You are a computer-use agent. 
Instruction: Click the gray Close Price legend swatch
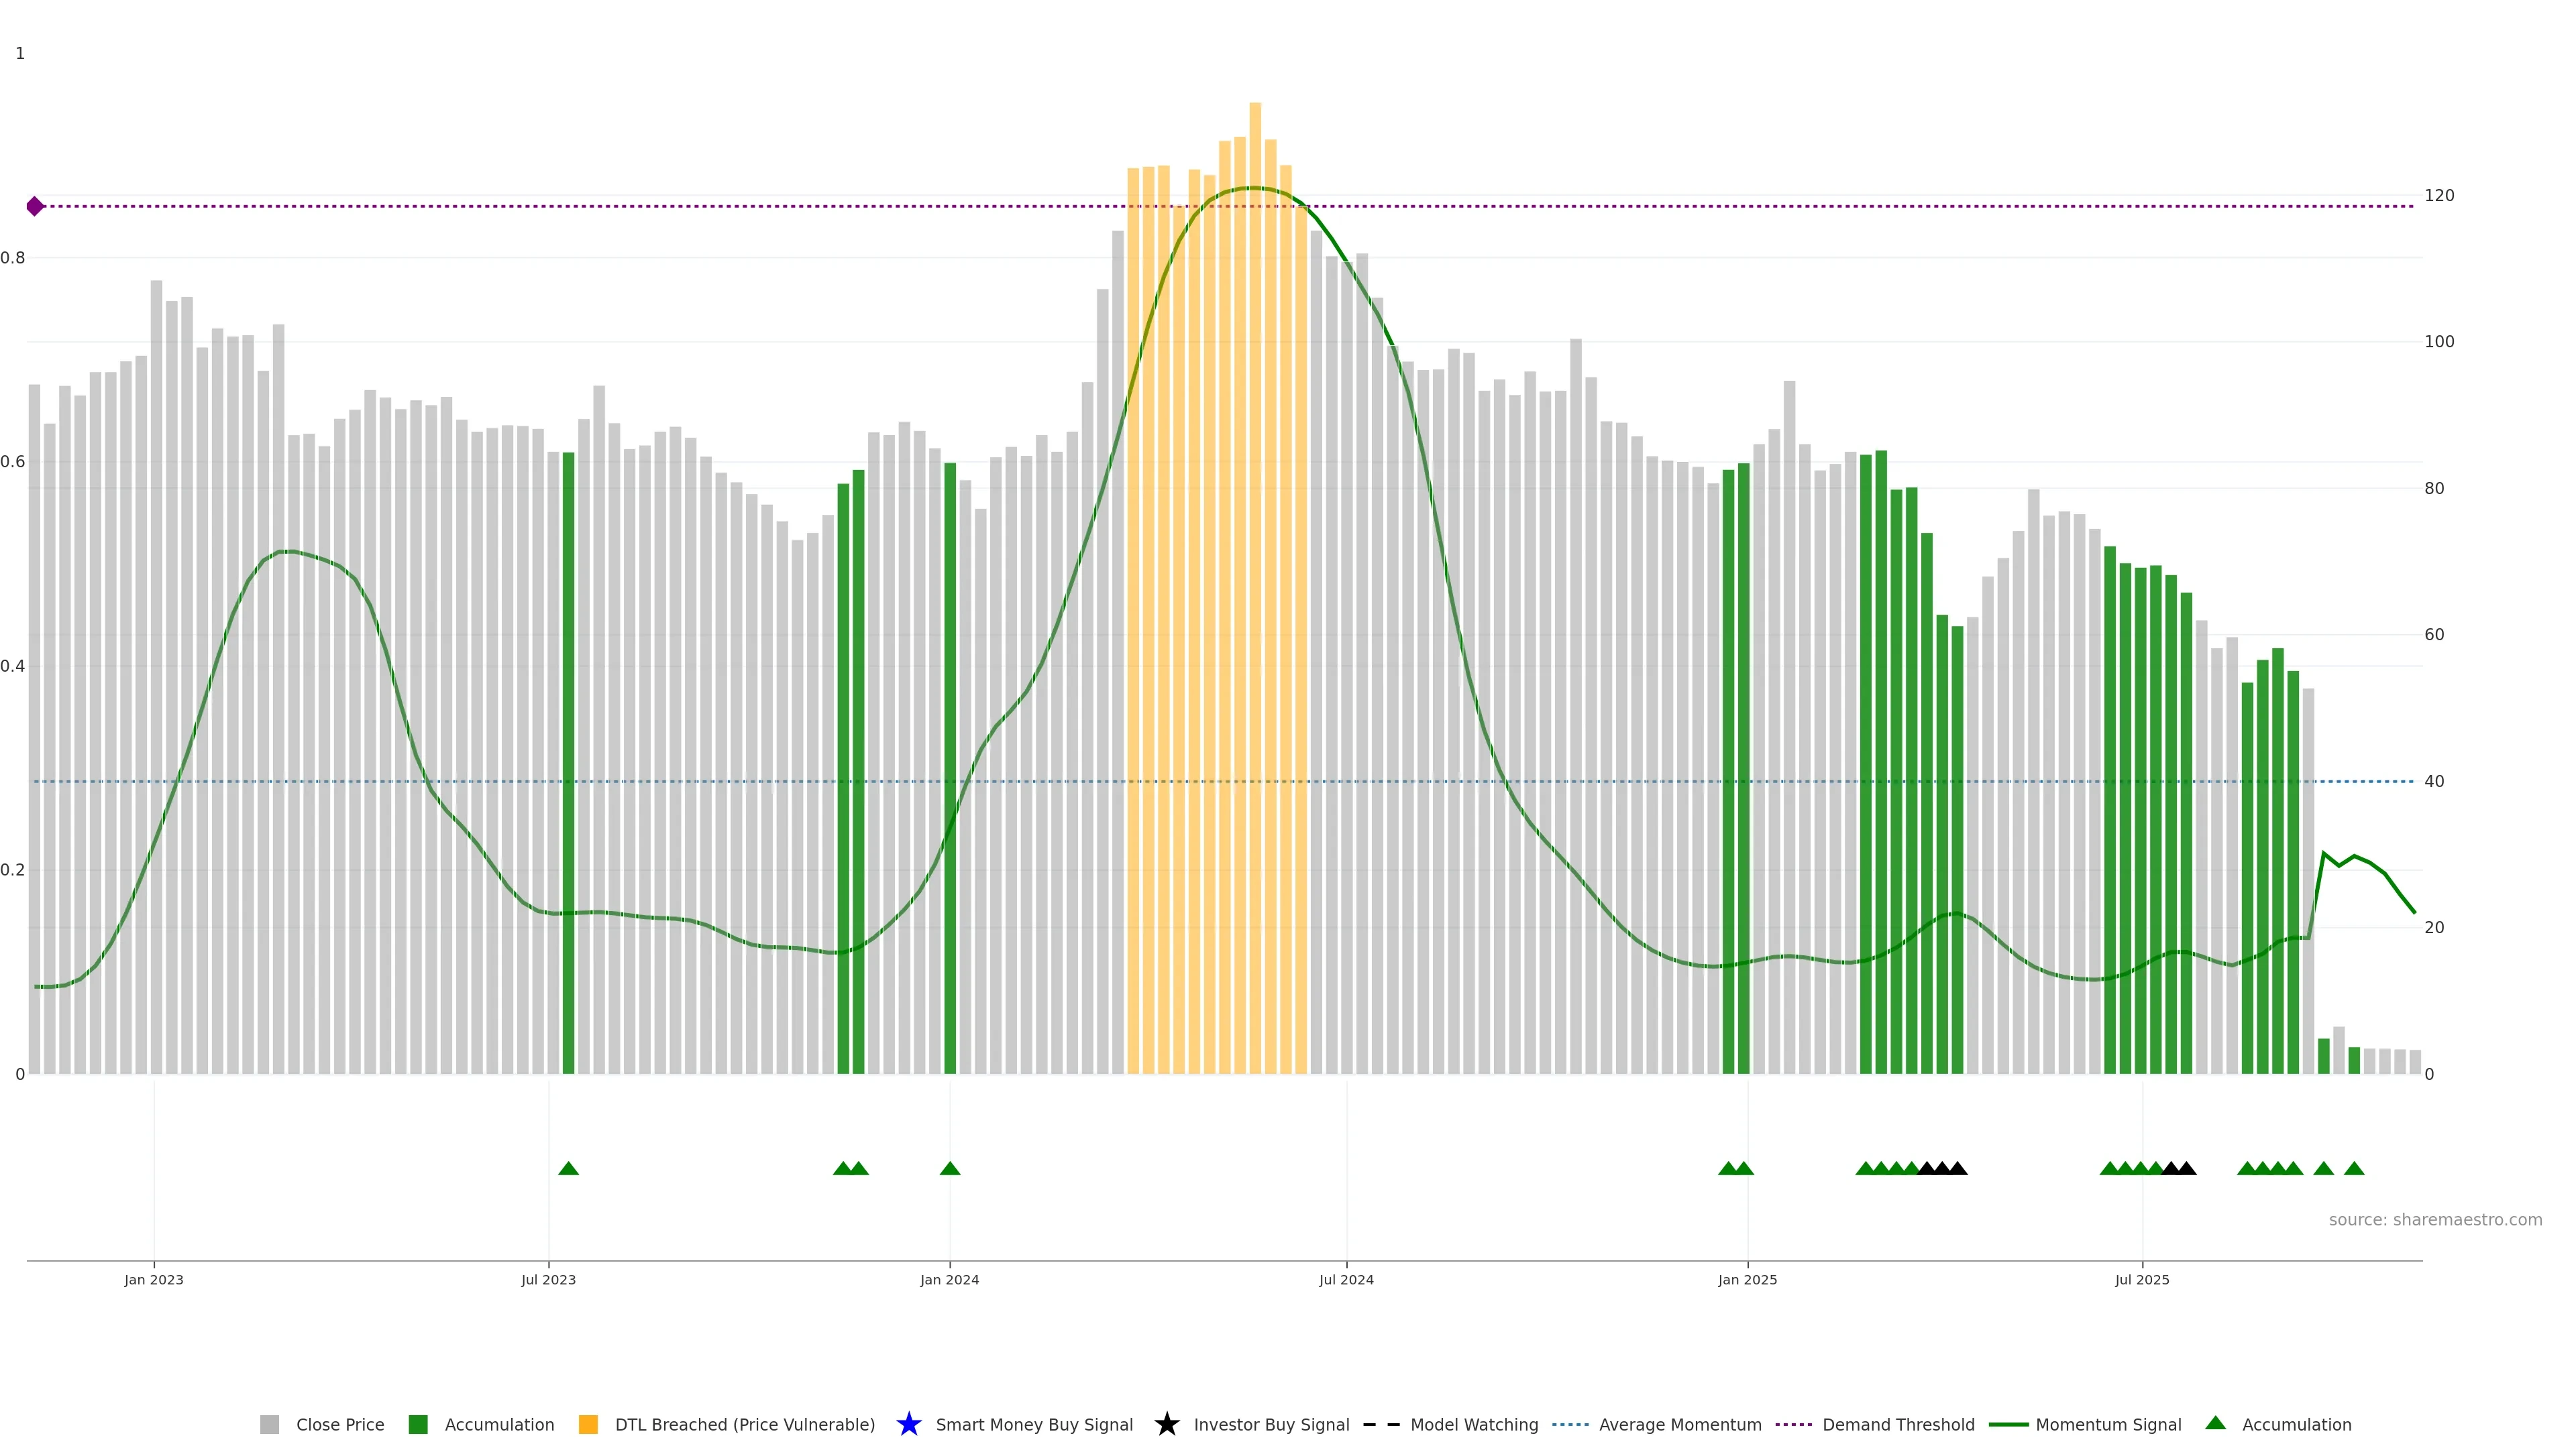pos(269,1424)
